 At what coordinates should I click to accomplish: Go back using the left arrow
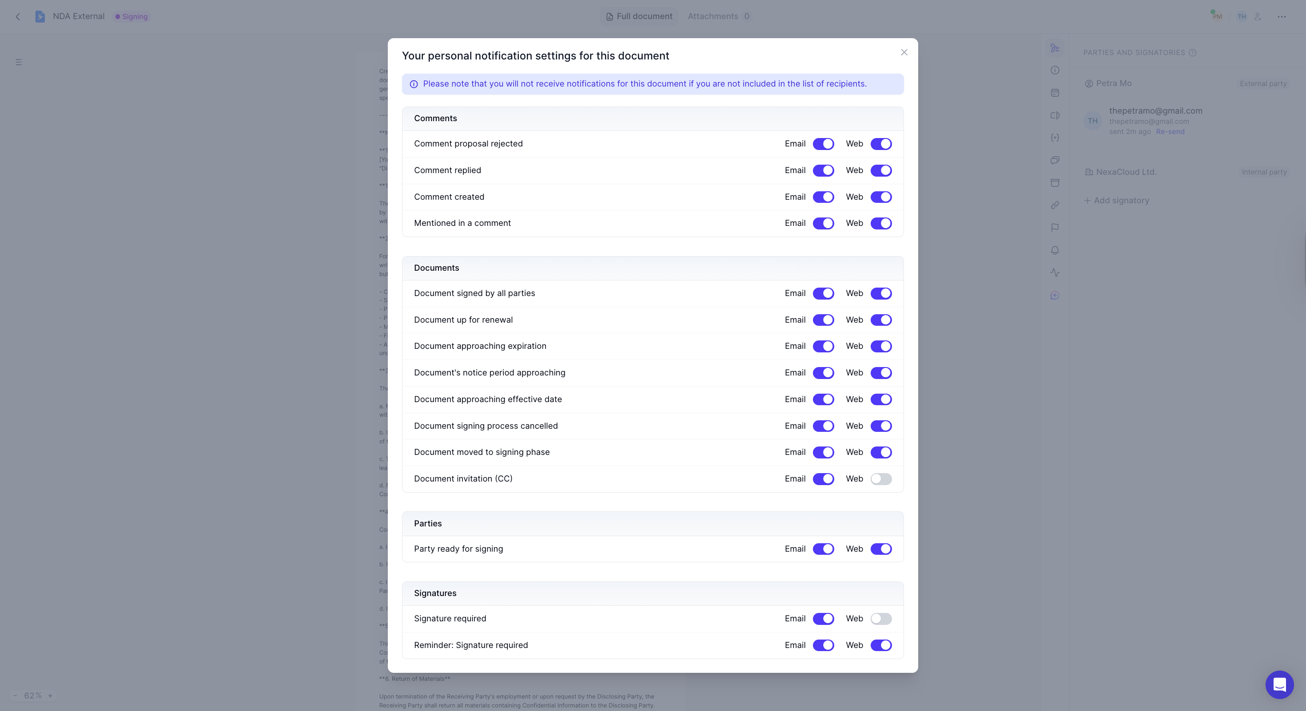18,17
